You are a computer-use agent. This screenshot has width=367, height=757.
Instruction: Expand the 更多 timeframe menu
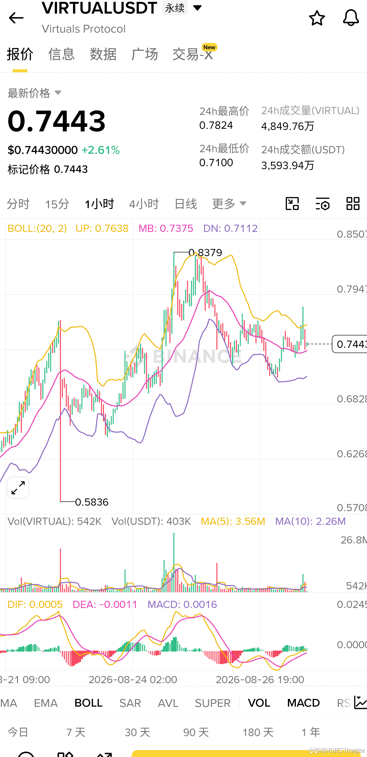[x=229, y=203]
